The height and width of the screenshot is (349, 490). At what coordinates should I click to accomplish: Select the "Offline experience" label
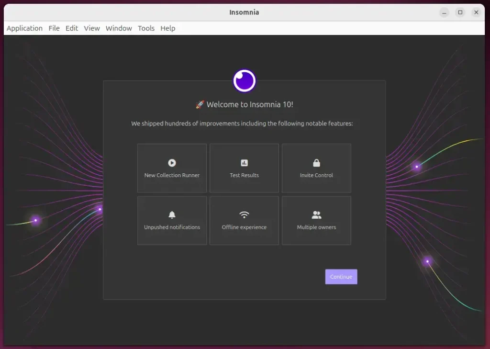244,227
